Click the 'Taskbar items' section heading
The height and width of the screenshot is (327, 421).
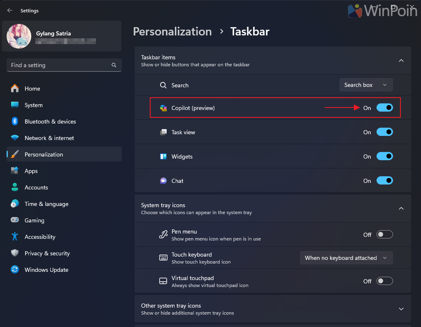coord(158,57)
